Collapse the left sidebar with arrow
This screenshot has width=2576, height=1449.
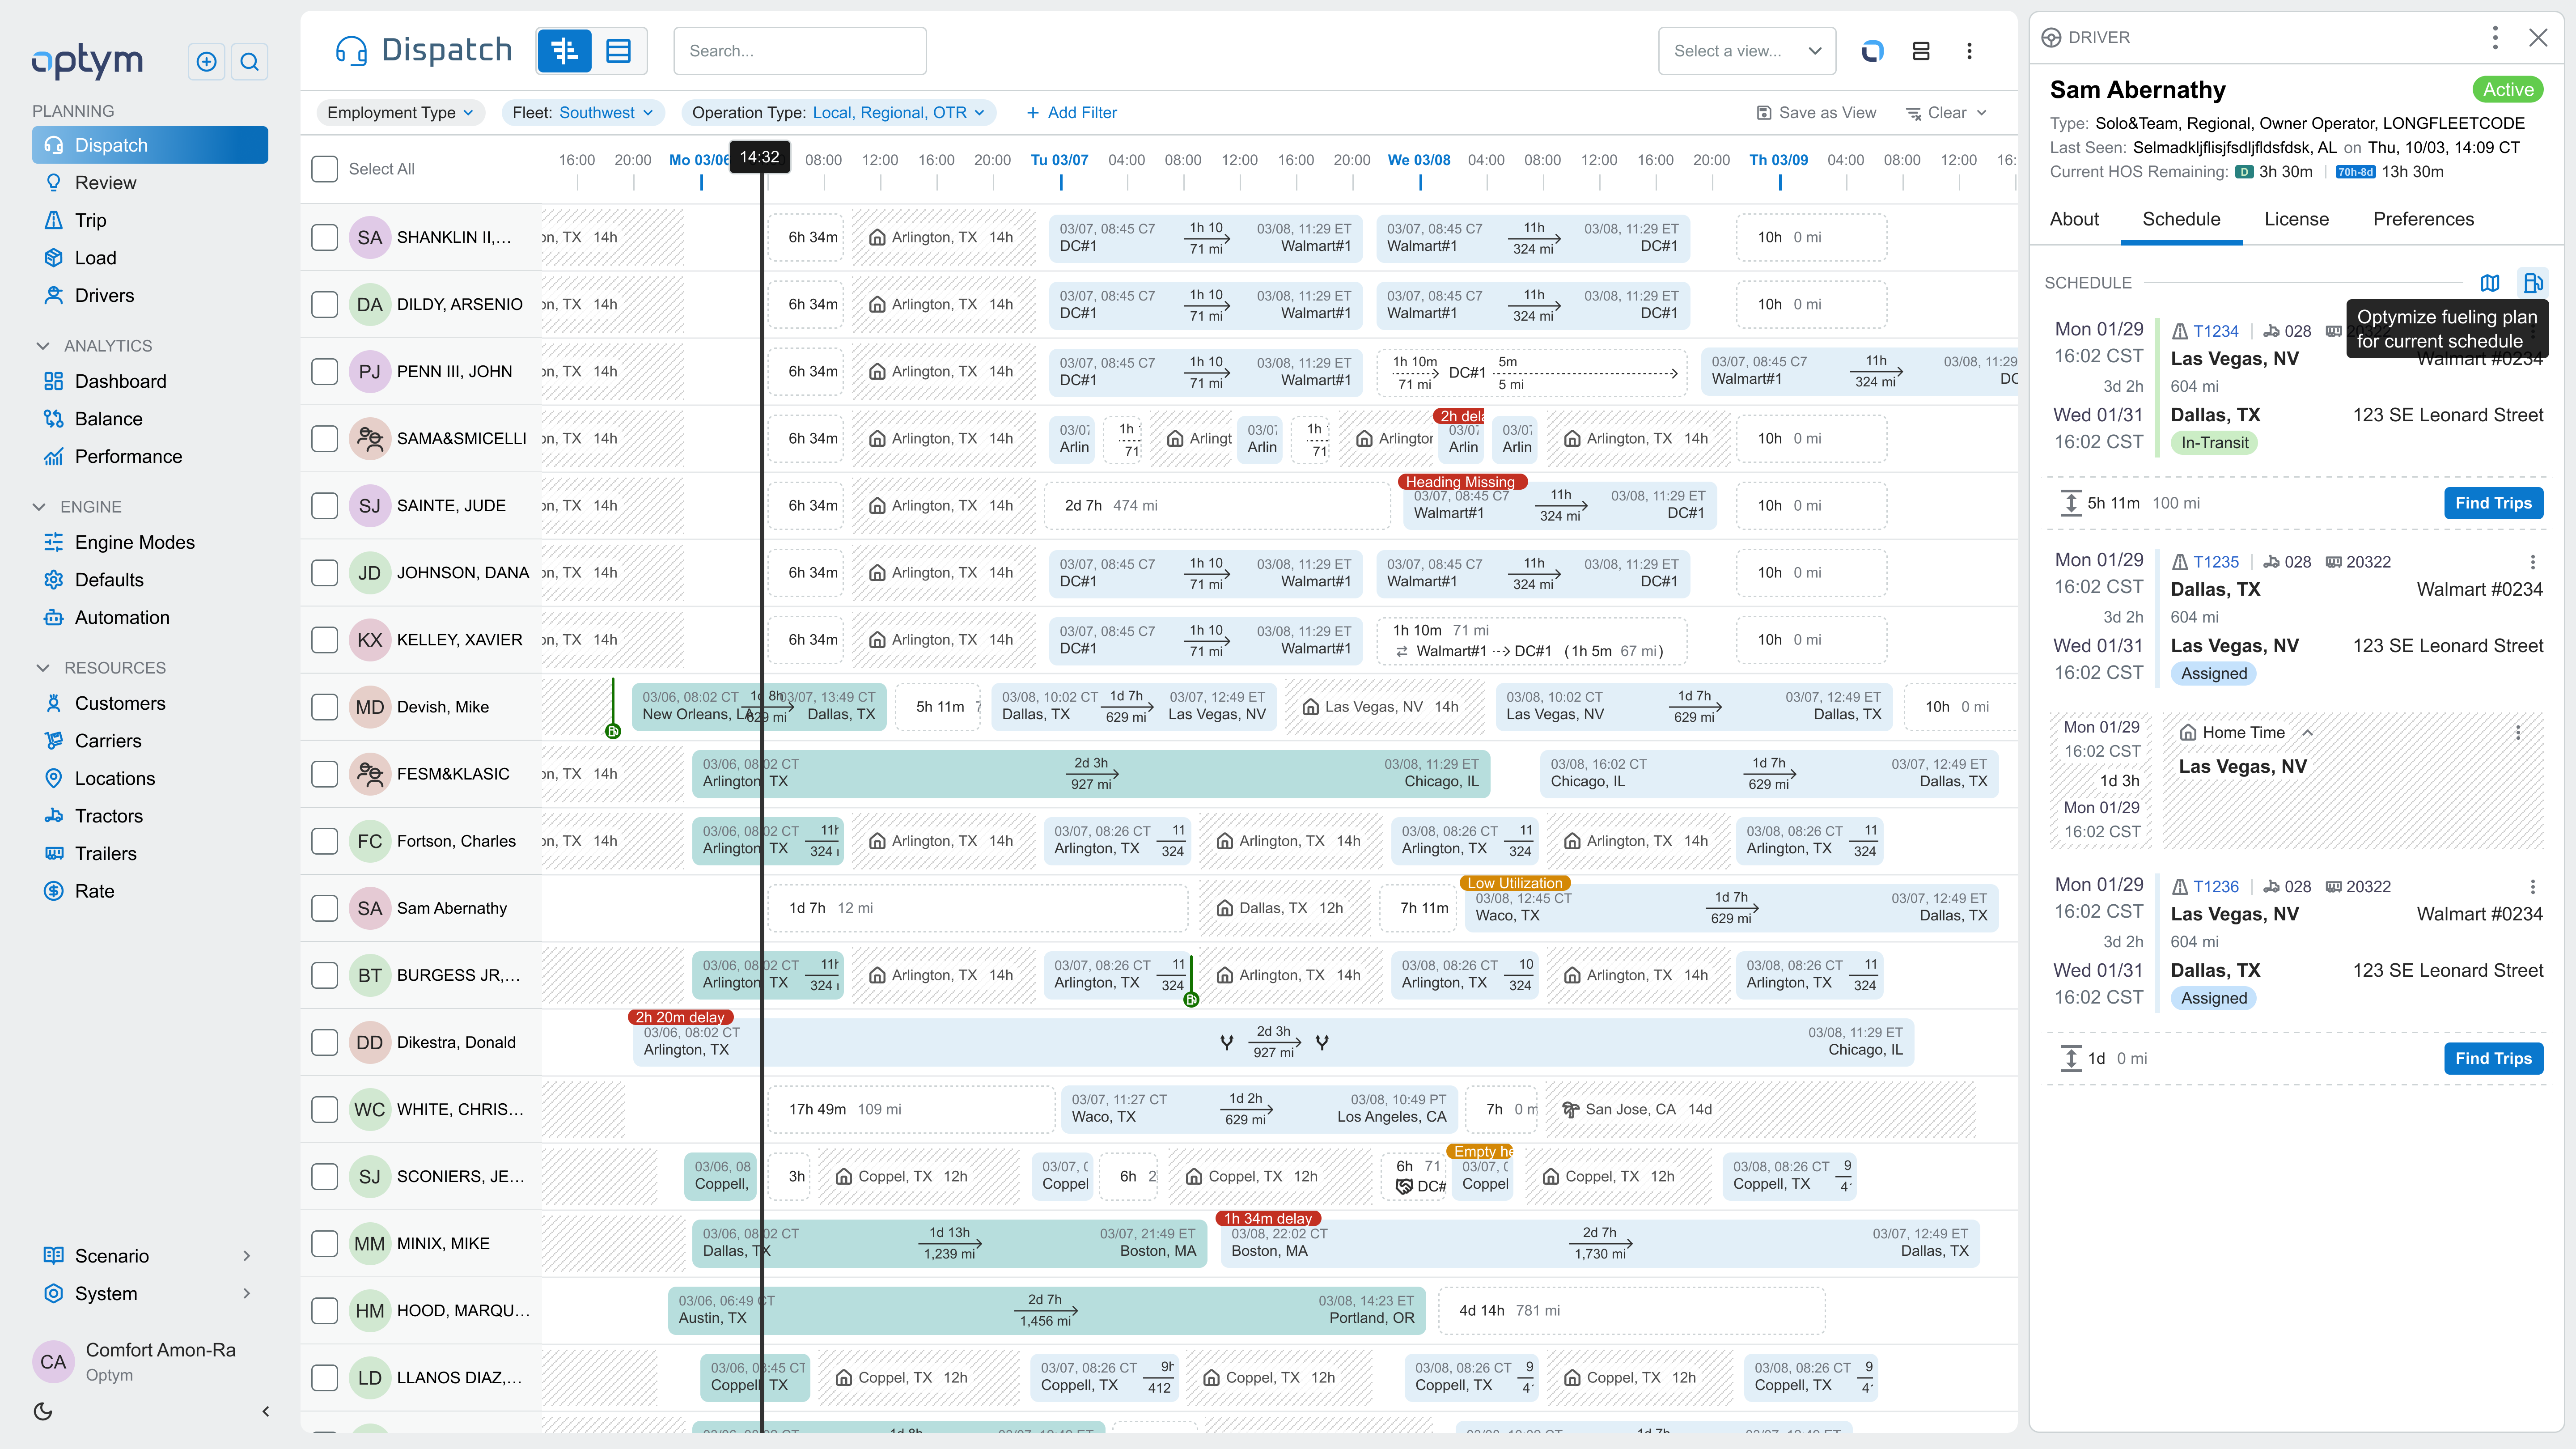tap(265, 1411)
